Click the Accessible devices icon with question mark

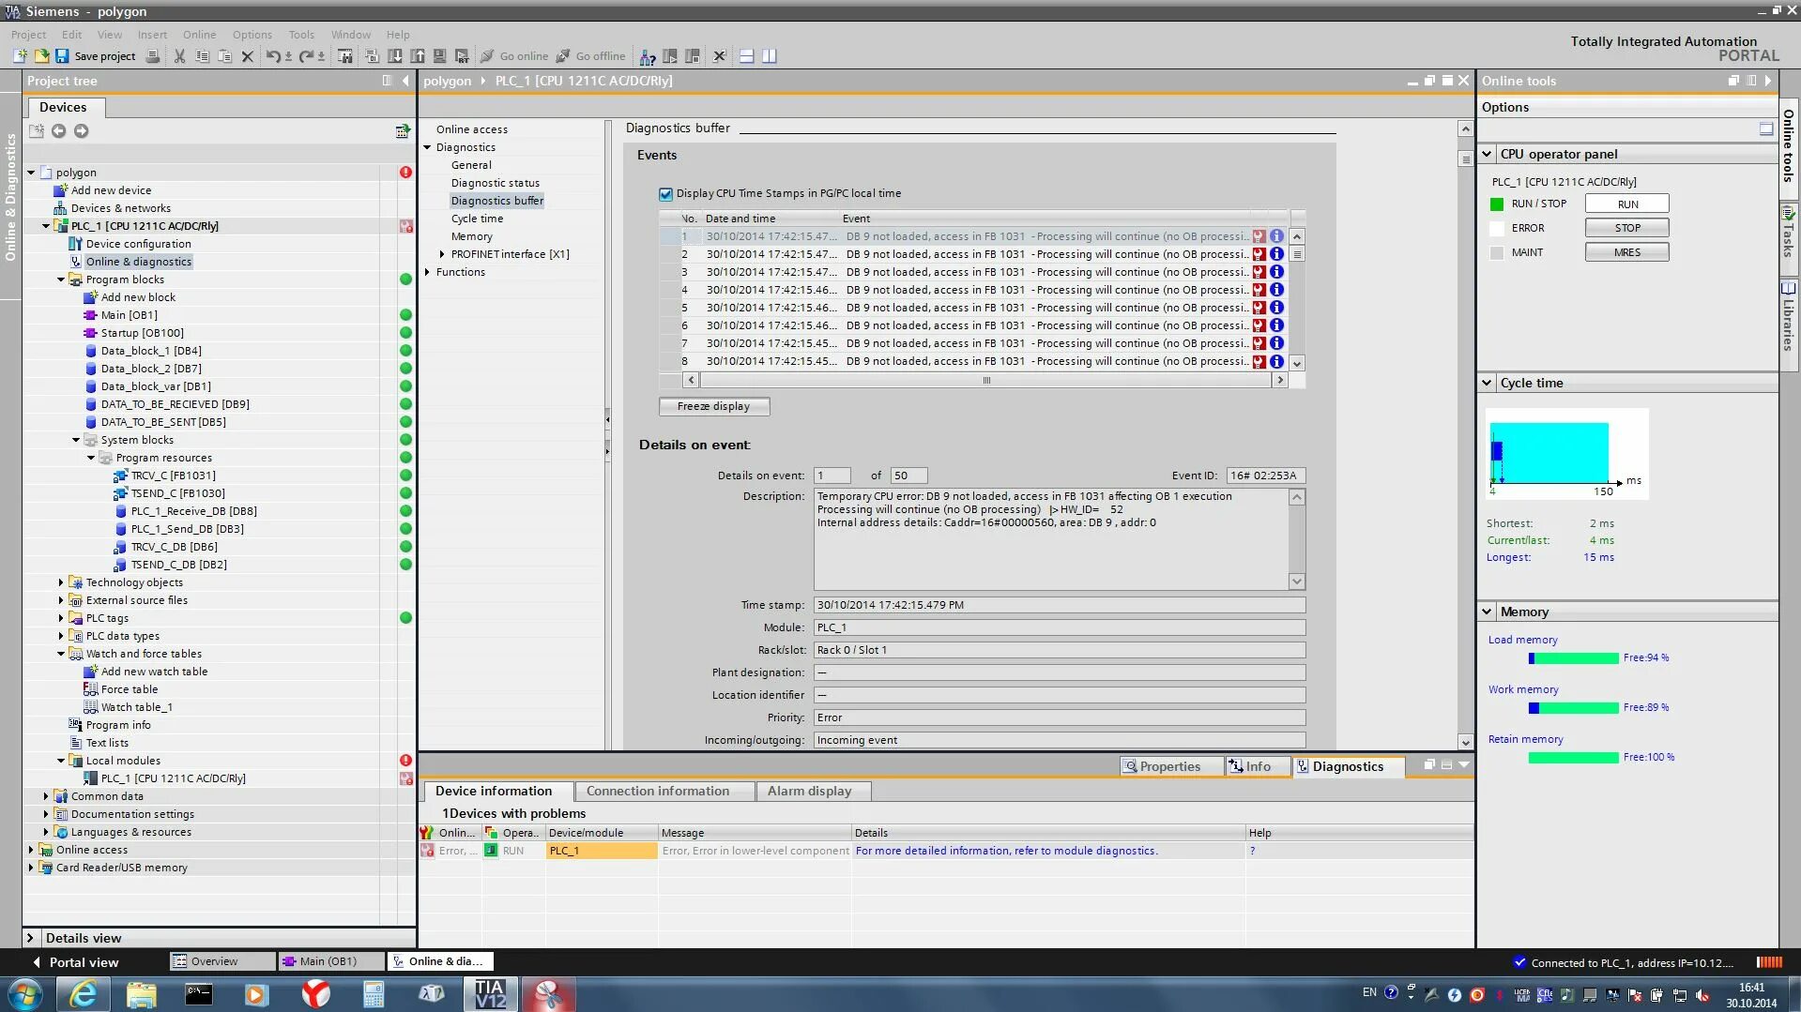[x=648, y=56]
